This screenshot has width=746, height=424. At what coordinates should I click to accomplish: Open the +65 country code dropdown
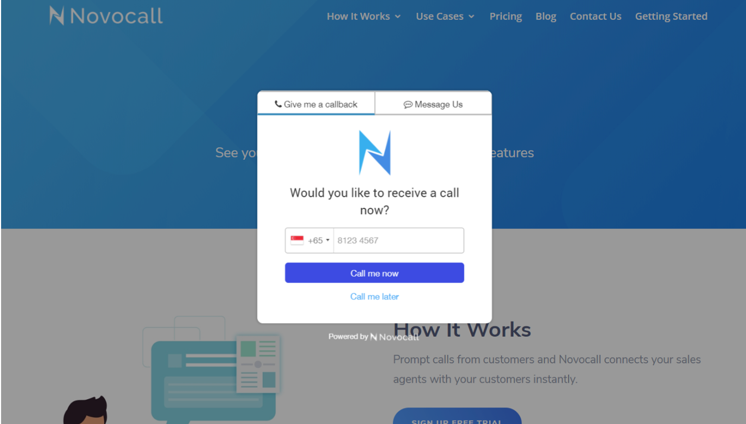(309, 240)
